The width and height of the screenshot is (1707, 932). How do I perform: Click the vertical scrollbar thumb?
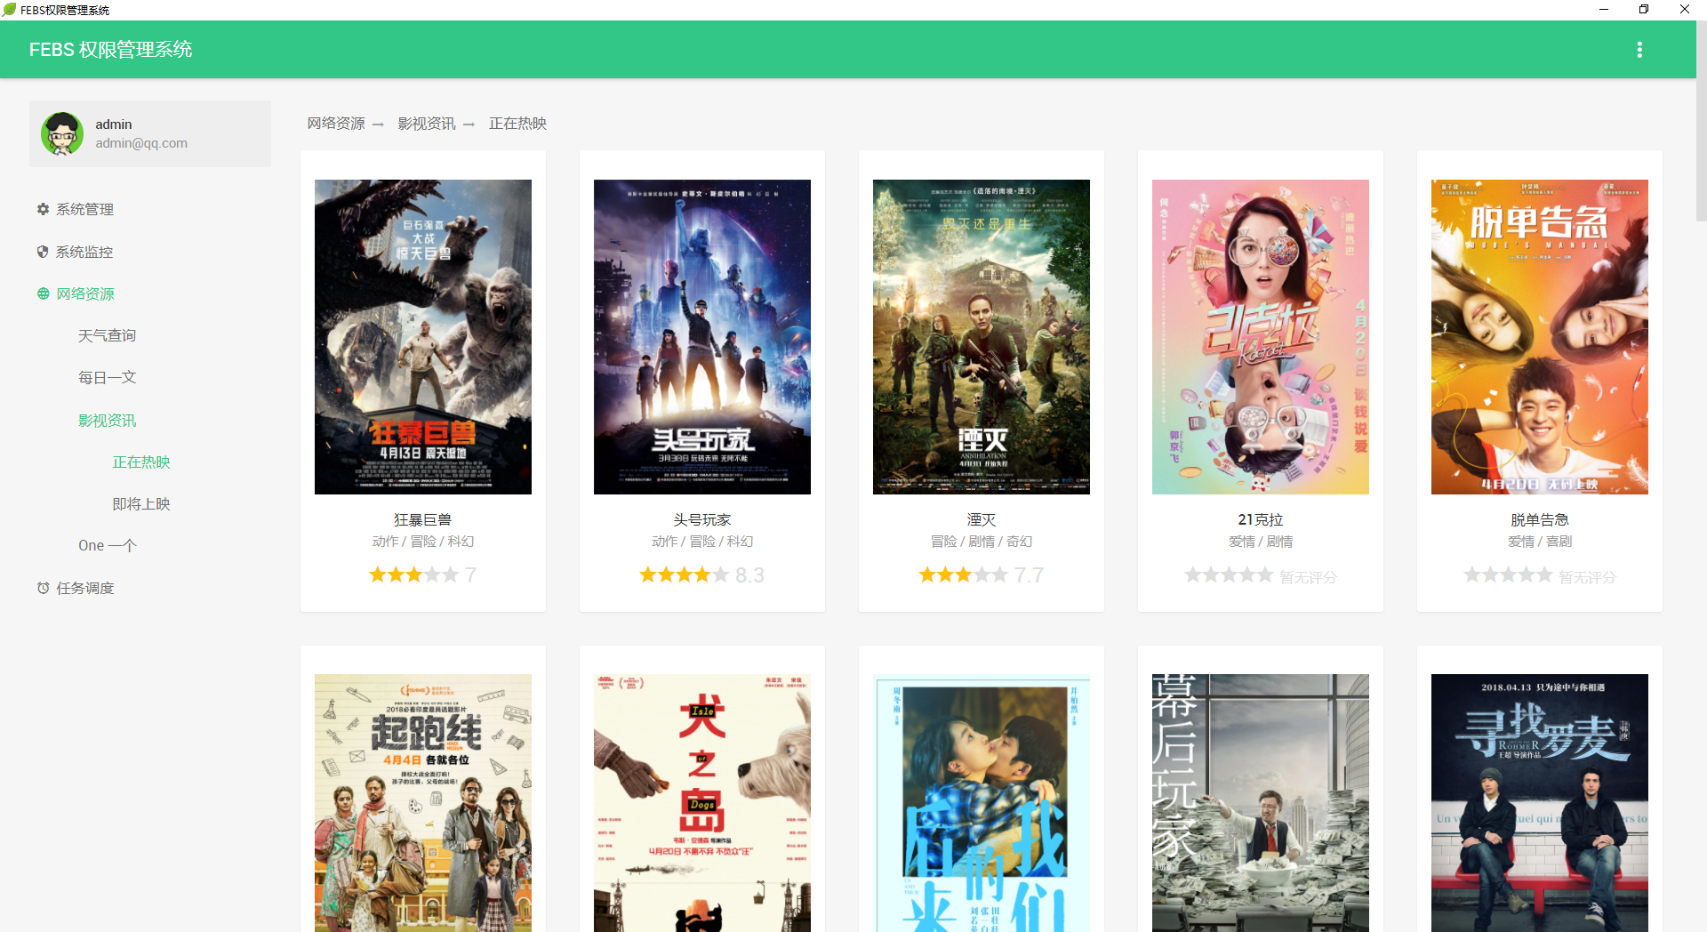click(x=1702, y=120)
